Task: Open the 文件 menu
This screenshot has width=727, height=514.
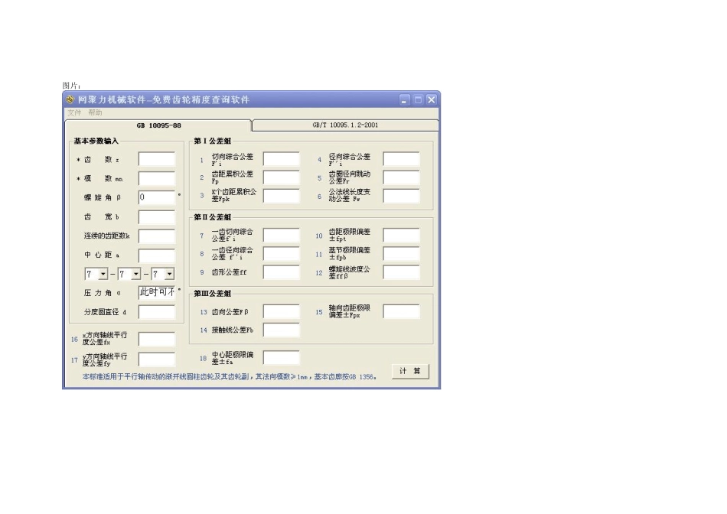Action: (x=74, y=112)
